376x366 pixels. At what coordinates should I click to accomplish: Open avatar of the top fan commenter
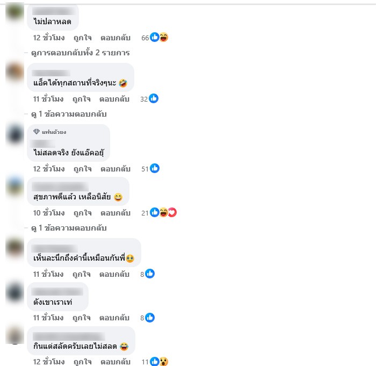(15, 134)
